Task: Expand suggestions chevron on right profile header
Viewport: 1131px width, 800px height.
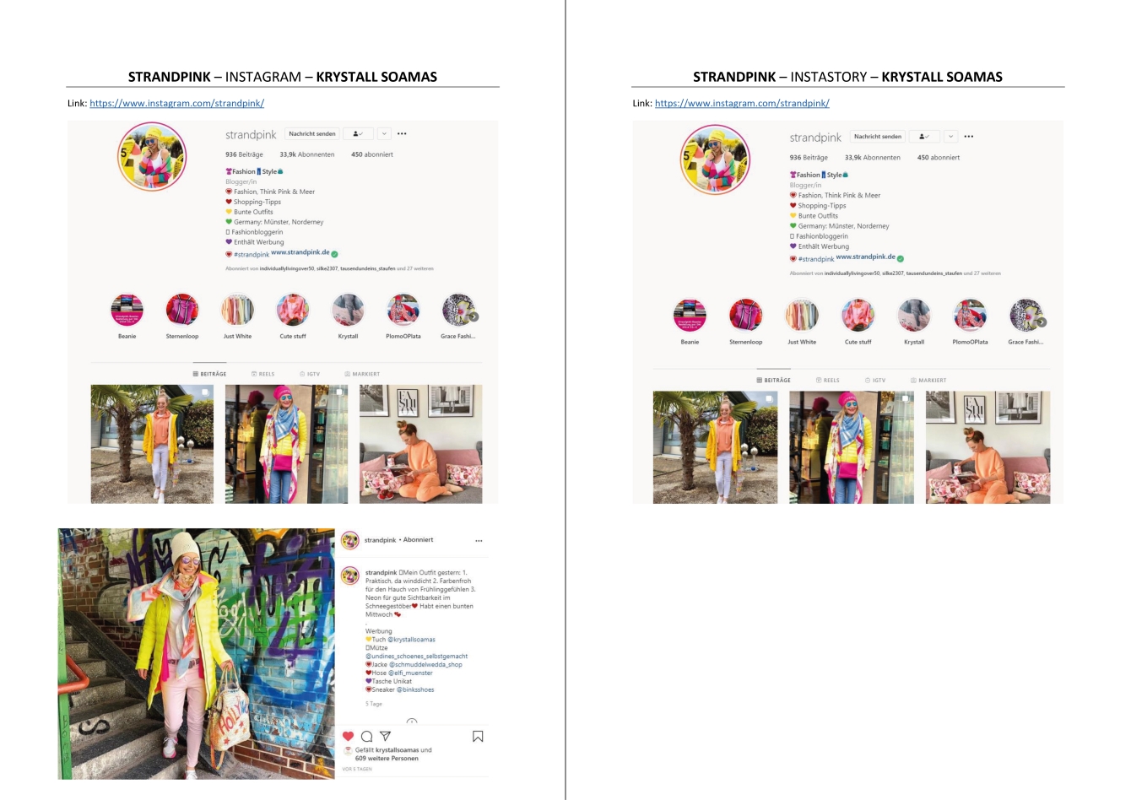Action: [950, 137]
